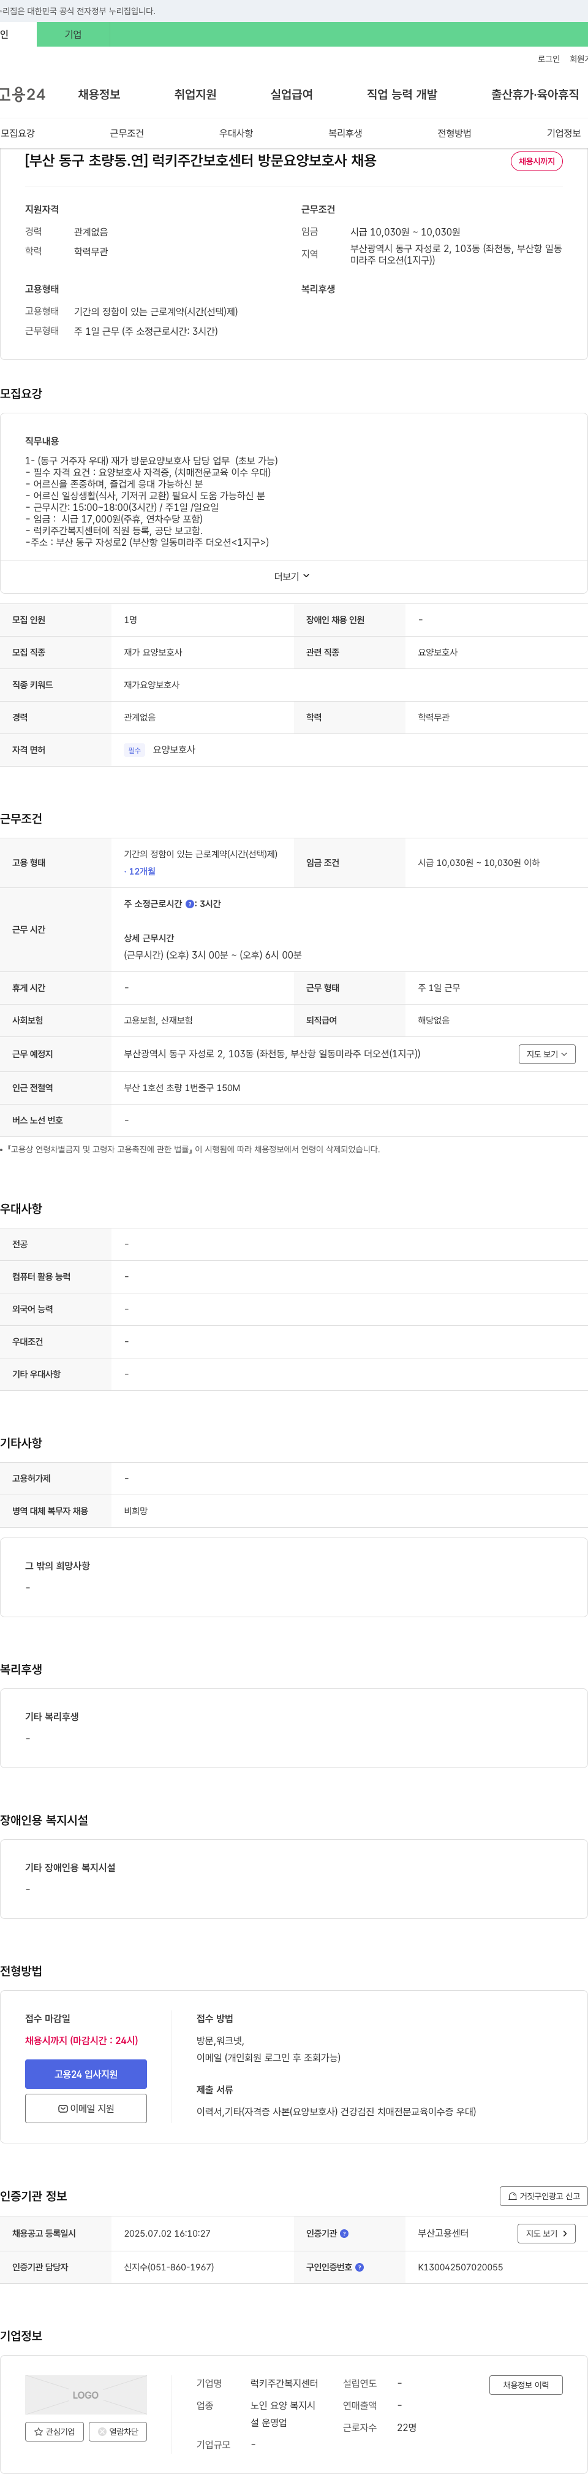Click the 인증기관 help icon
The width and height of the screenshot is (588, 2474).
[344, 2233]
